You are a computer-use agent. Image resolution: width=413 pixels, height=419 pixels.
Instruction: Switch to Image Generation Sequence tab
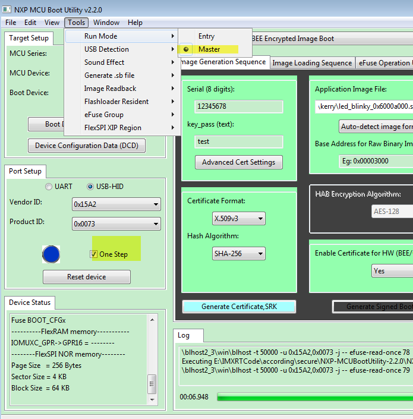coord(224,62)
